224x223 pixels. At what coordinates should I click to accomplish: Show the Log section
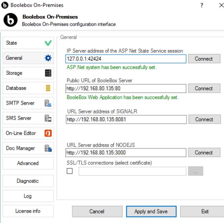28,196
